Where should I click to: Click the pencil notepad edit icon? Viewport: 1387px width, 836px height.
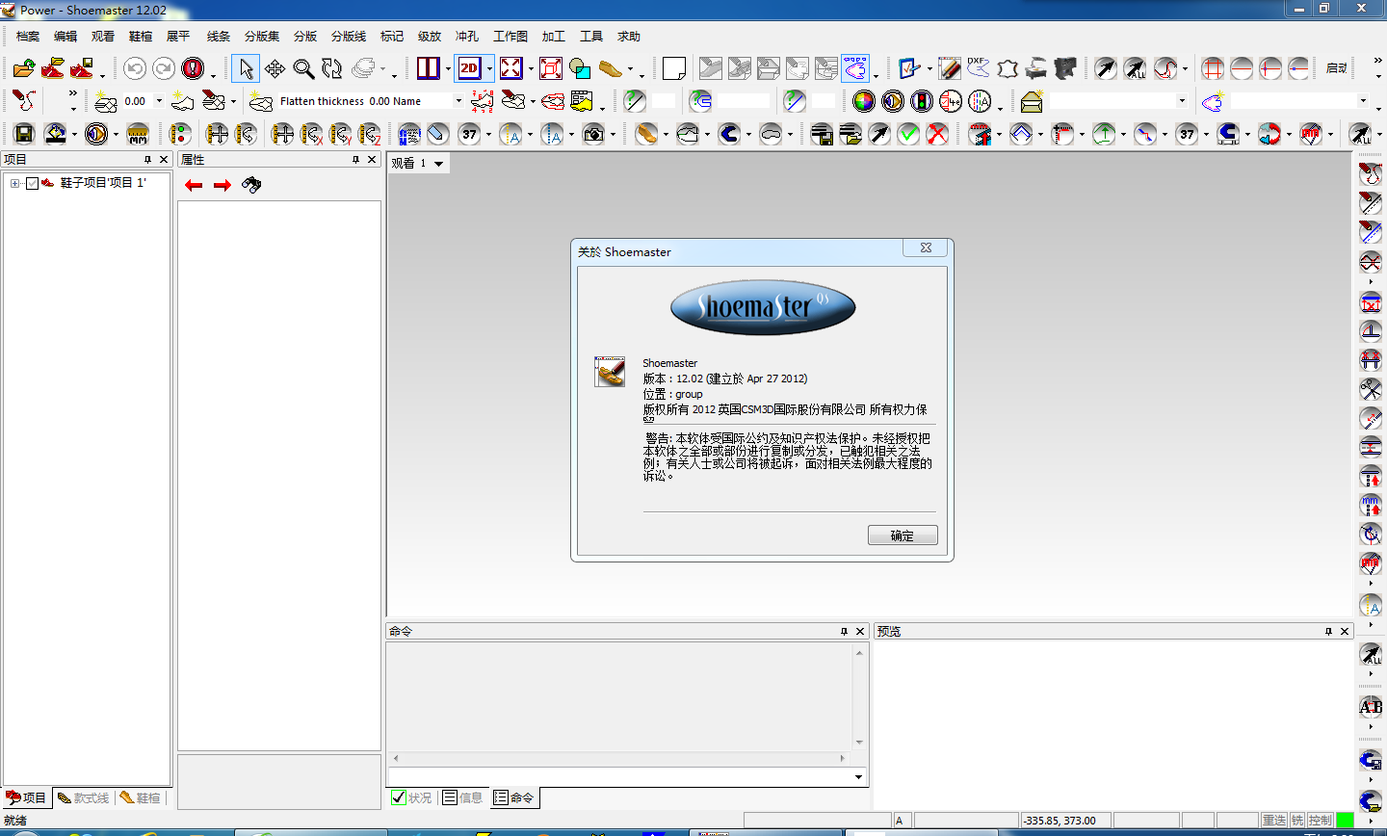point(950,68)
